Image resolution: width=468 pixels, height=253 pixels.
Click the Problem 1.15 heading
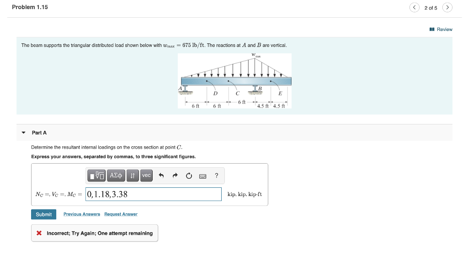(x=30, y=7)
